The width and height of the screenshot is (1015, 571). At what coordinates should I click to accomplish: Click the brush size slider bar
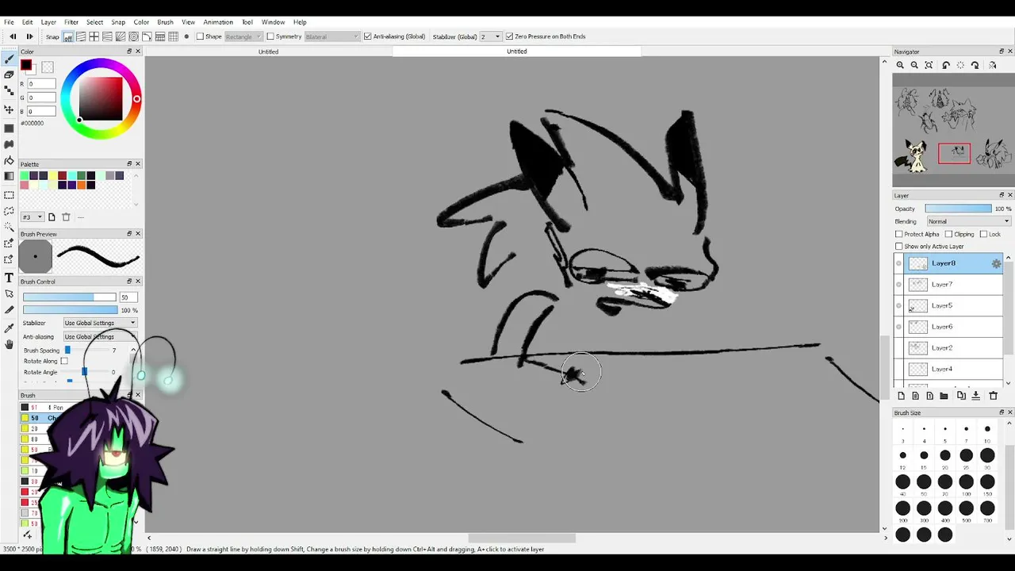click(69, 297)
